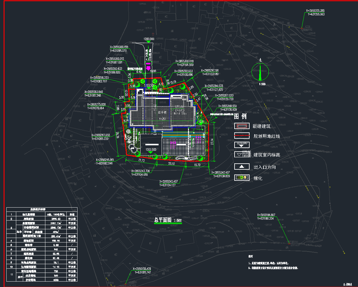The width and height of the screenshot is (358, 287).
Task: Select the 图例 legend heading
Action: pyautogui.click(x=240, y=116)
